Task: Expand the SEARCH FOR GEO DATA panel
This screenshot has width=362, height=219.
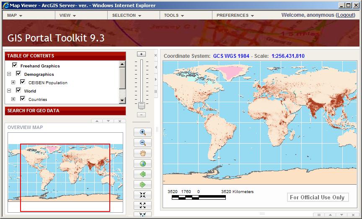Action: pos(65,111)
